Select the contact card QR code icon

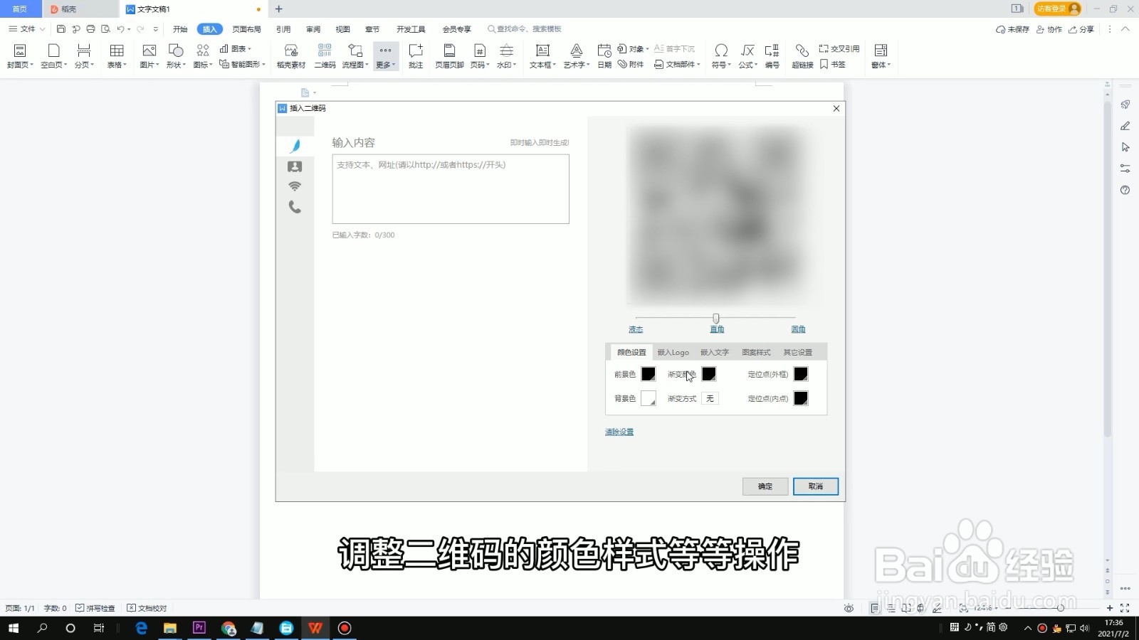[x=295, y=166]
